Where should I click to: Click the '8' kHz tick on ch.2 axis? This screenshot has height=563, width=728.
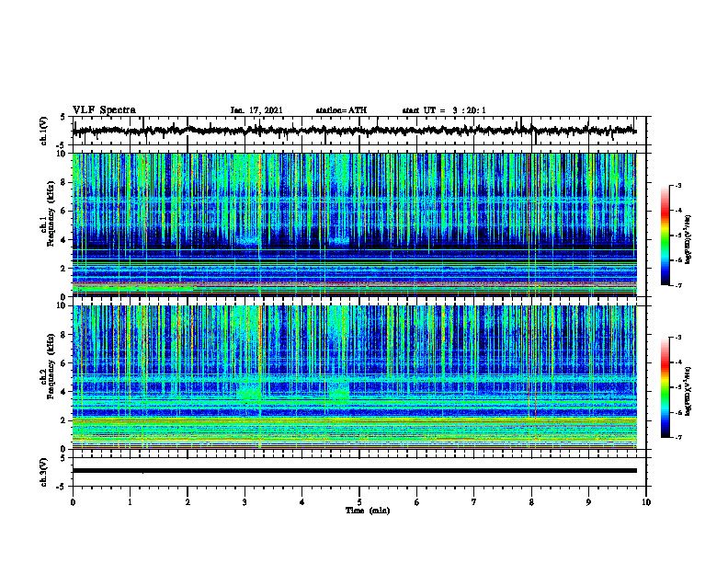point(63,335)
